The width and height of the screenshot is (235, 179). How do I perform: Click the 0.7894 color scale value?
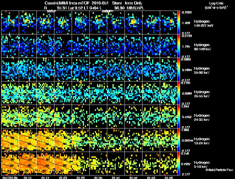click(x=186, y=70)
